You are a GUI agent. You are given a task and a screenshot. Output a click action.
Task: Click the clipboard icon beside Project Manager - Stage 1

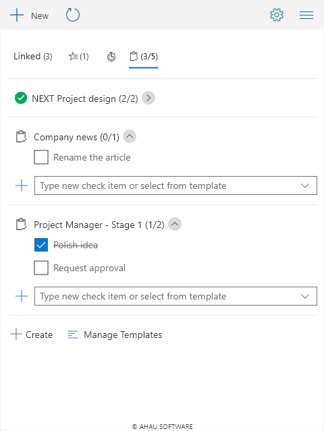[21, 225]
